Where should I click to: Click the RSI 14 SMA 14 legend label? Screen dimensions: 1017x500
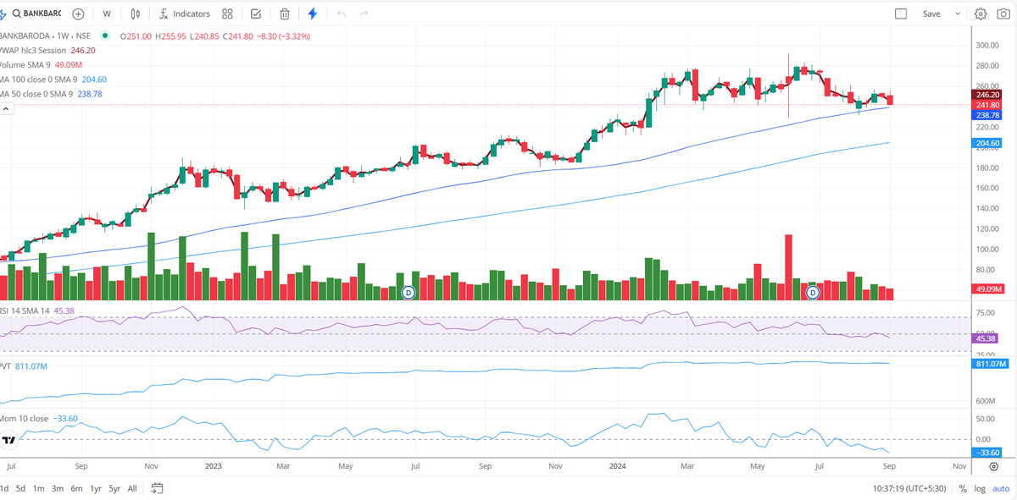(x=25, y=310)
